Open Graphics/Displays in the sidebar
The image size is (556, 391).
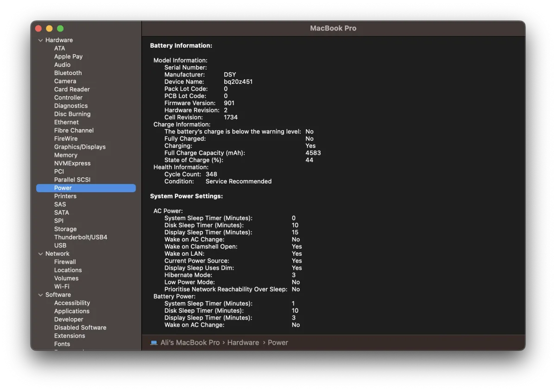[x=80, y=147]
